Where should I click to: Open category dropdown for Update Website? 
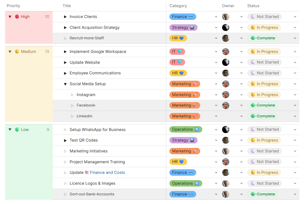tap(216, 62)
